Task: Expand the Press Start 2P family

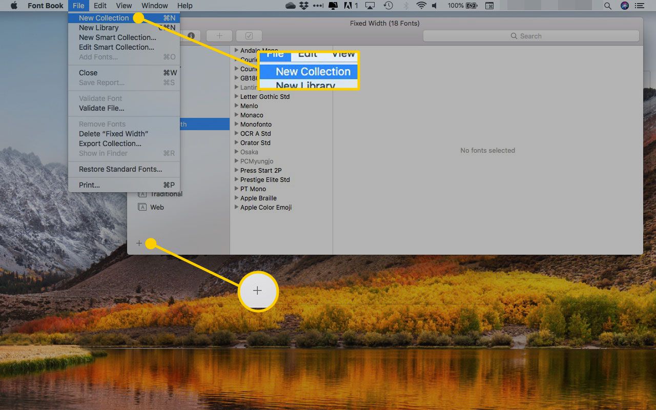Action: (237, 170)
